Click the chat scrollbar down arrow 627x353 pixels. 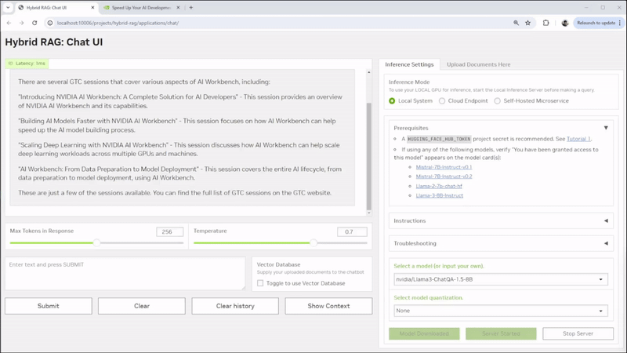[368, 213]
